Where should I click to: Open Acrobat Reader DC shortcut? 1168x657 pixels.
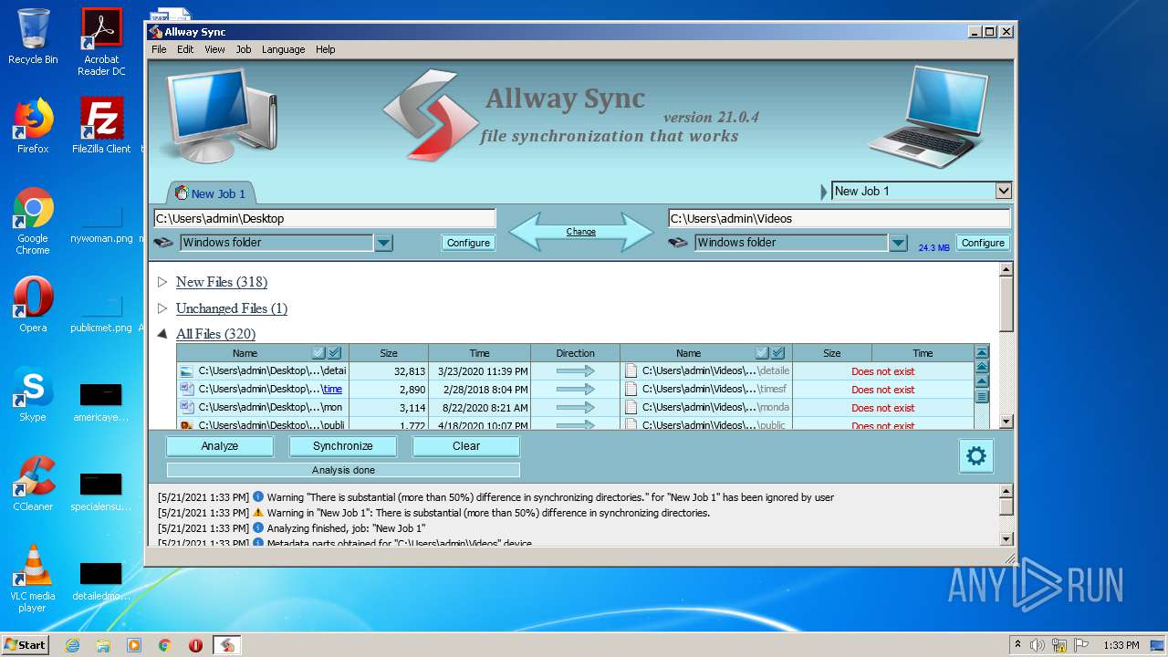(101, 42)
